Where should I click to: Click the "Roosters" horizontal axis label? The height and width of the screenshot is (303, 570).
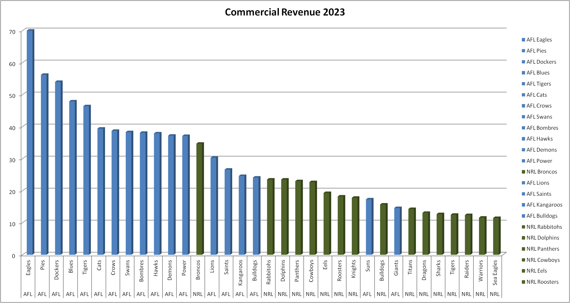click(x=339, y=271)
